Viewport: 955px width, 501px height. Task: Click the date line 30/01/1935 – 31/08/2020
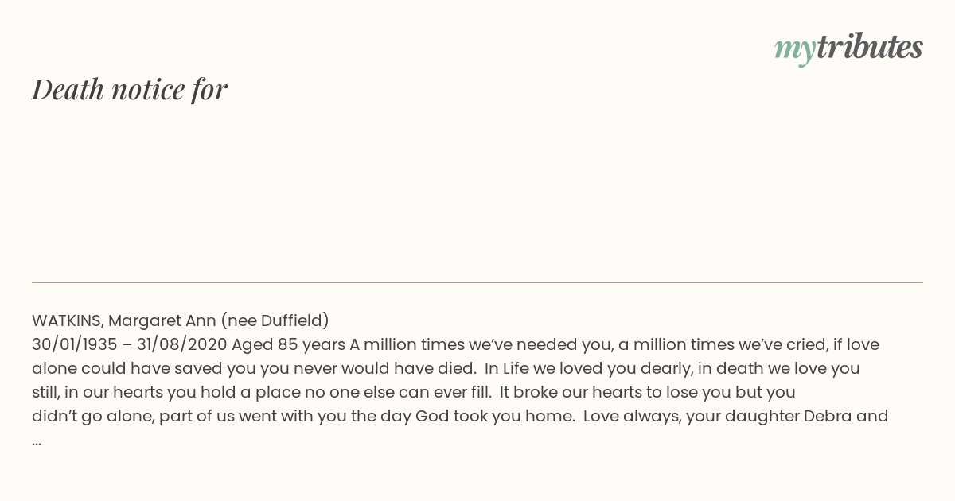point(130,344)
